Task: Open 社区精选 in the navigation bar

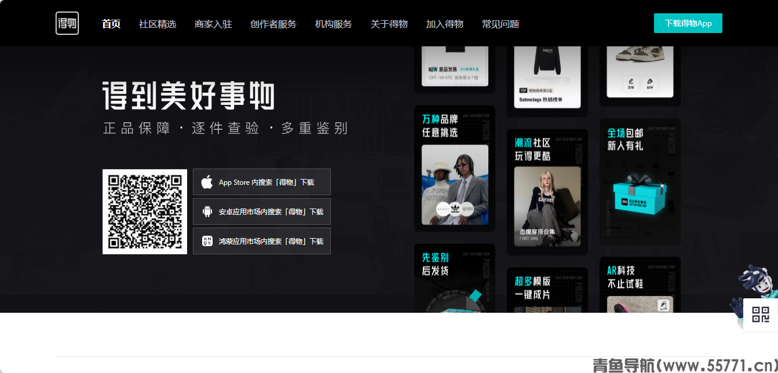Action: [x=158, y=24]
